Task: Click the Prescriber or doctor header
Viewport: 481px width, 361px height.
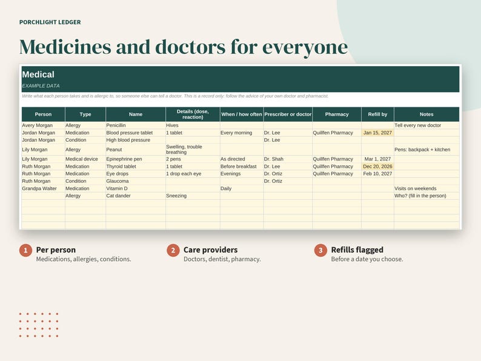Action: [x=288, y=114]
